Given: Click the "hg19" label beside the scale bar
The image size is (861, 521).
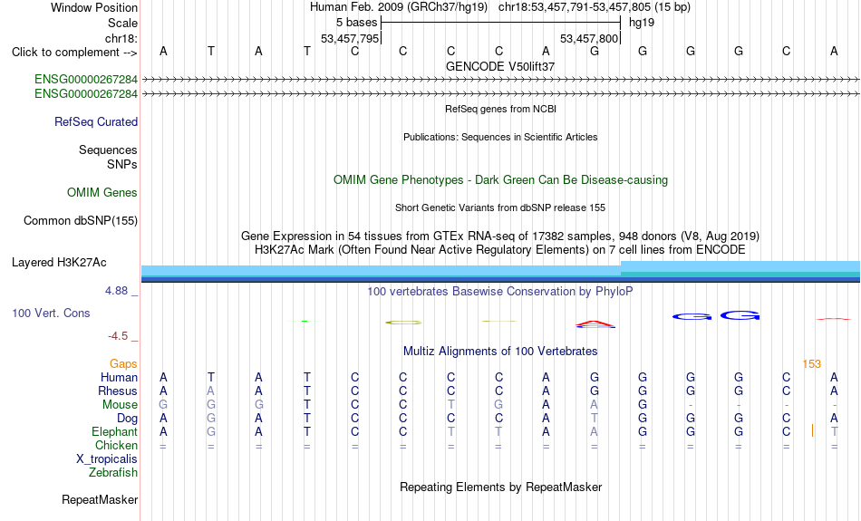Looking at the screenshot, I should pyautogui.click(x=642, y=23).
